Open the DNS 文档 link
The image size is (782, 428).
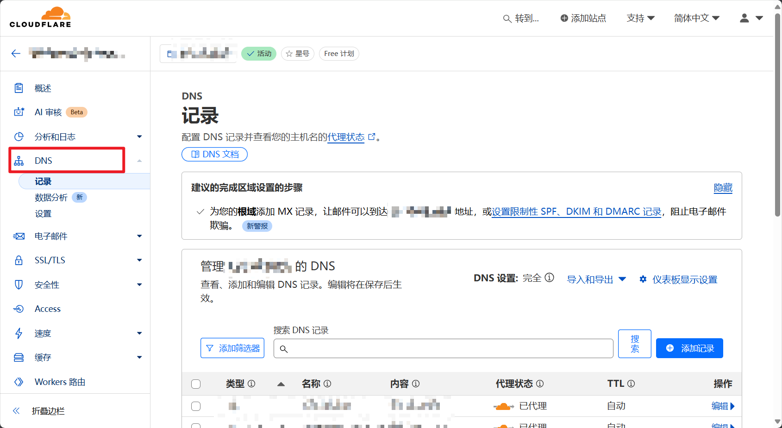coord(214,154)
